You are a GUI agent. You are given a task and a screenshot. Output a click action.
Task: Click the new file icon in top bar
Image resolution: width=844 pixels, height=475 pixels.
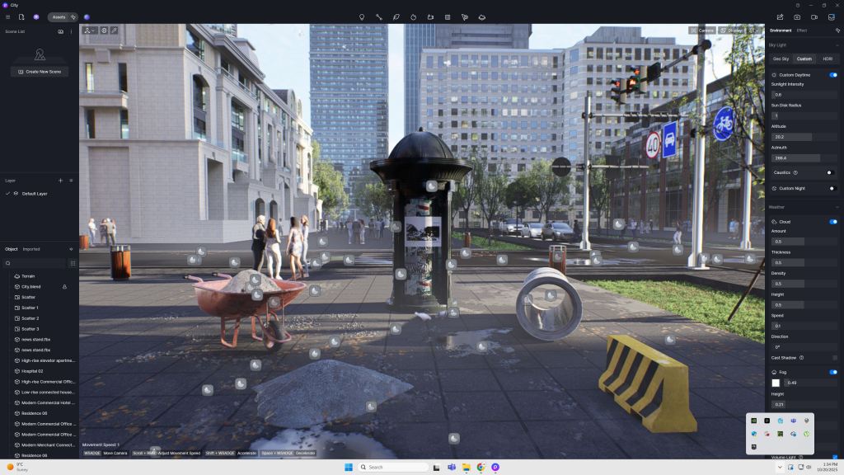(x=21, y=16)
